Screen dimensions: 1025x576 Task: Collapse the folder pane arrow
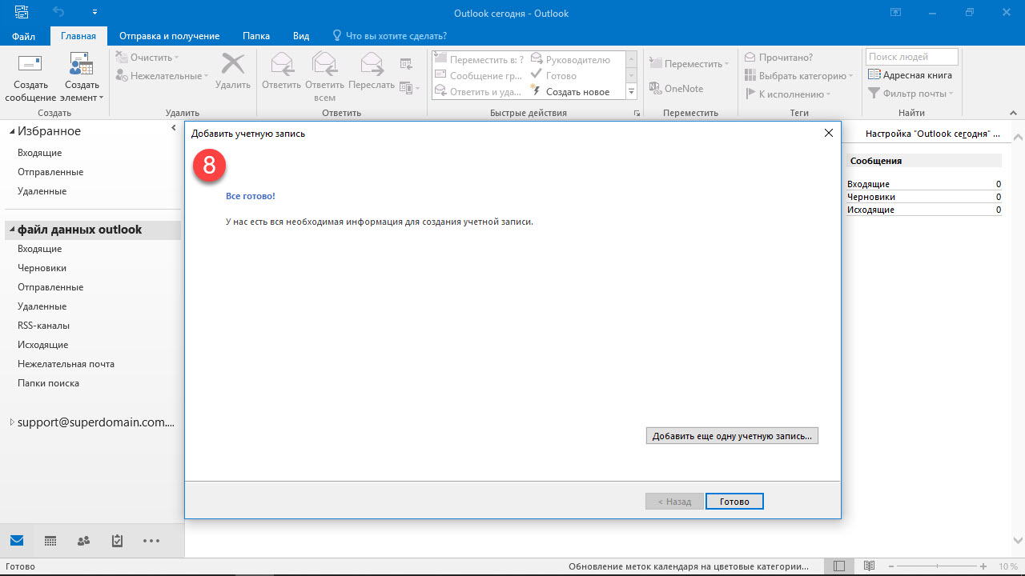point(174,128)
